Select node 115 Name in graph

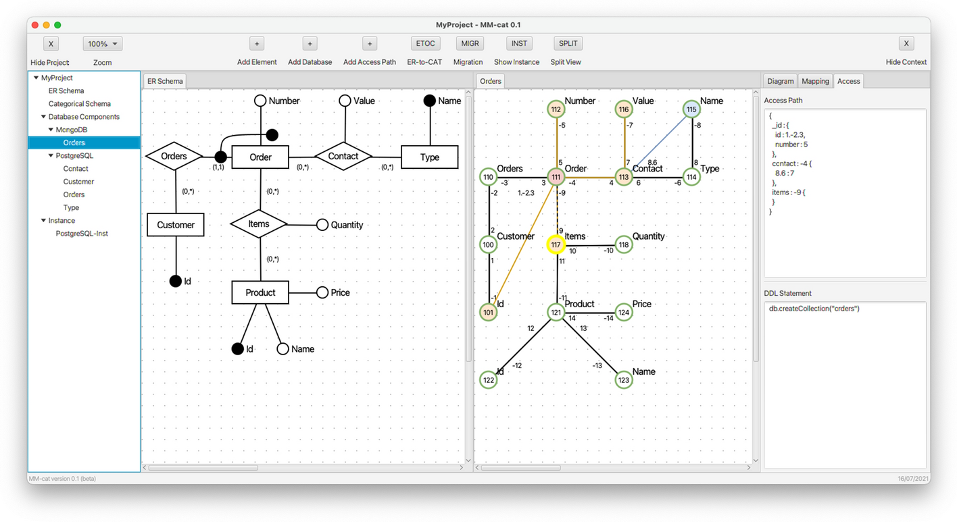[x=691, y=109]
